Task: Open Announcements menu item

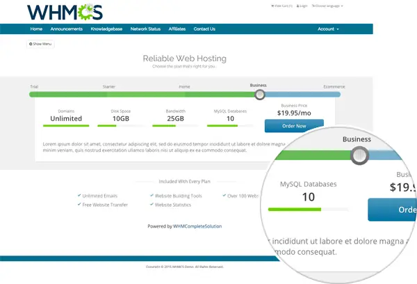Action: pyautogui.click(x=67, y=29)
